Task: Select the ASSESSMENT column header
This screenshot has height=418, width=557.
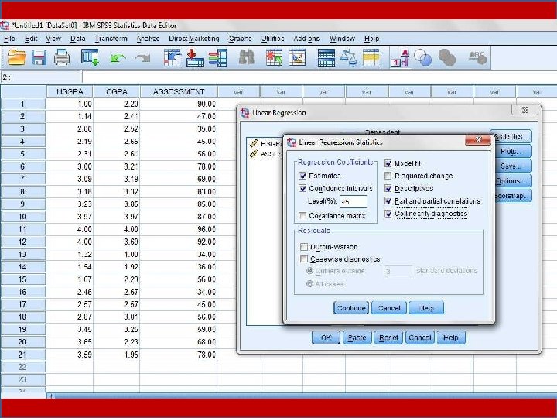Action: [x=179, y=91]
